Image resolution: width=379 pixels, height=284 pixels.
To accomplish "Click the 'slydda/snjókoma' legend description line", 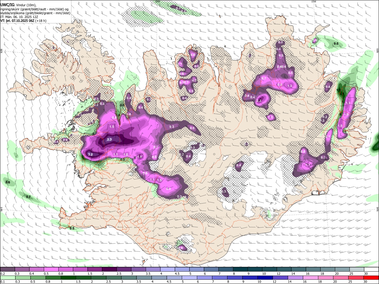I will point(35,13).
